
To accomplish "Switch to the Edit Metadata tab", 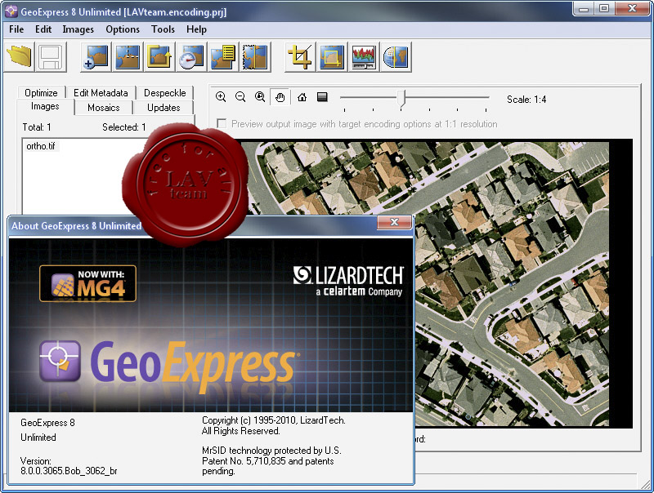I will click(x=101, y=92).
